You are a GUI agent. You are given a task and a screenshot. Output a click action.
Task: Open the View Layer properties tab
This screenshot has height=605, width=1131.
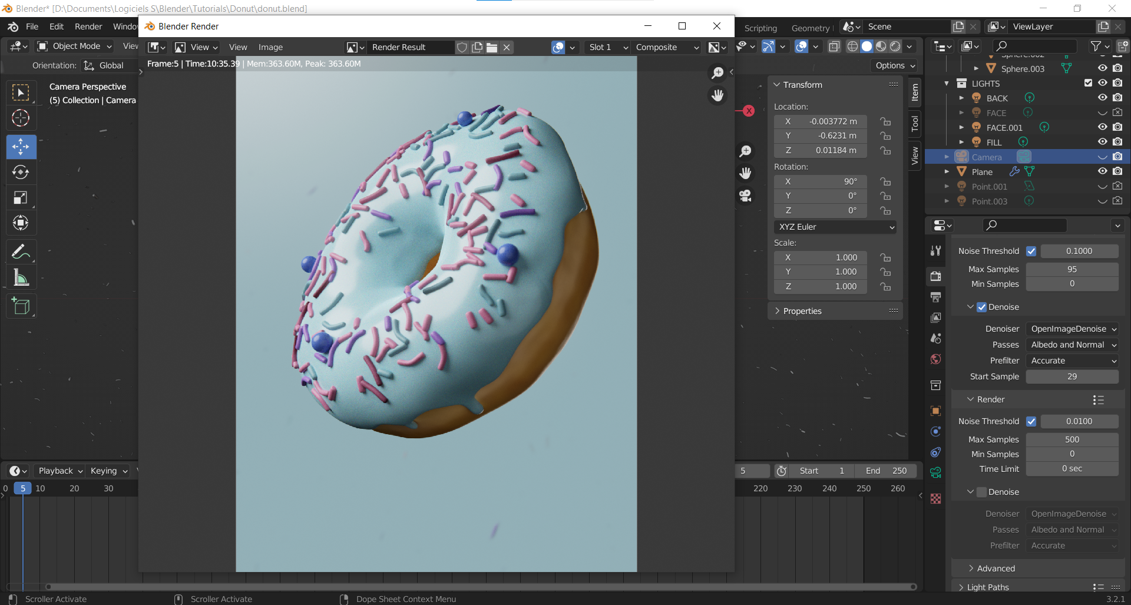coord(935,318)
